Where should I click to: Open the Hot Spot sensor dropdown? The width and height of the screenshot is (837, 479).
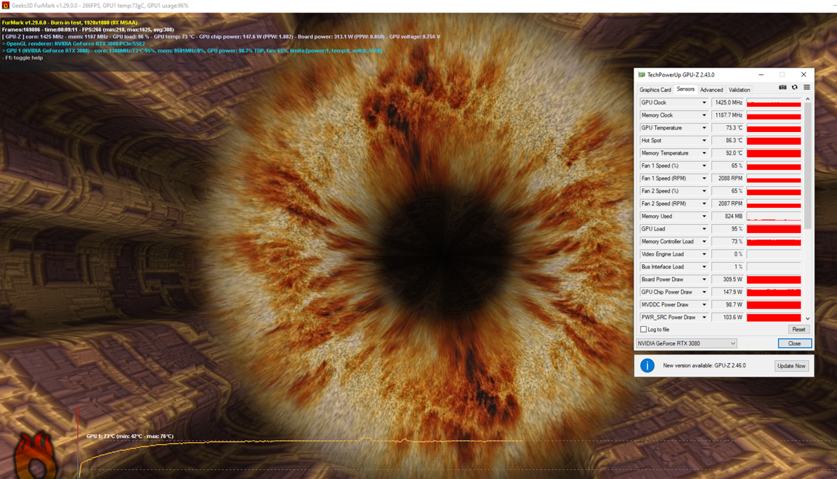[x=704, y=140]
